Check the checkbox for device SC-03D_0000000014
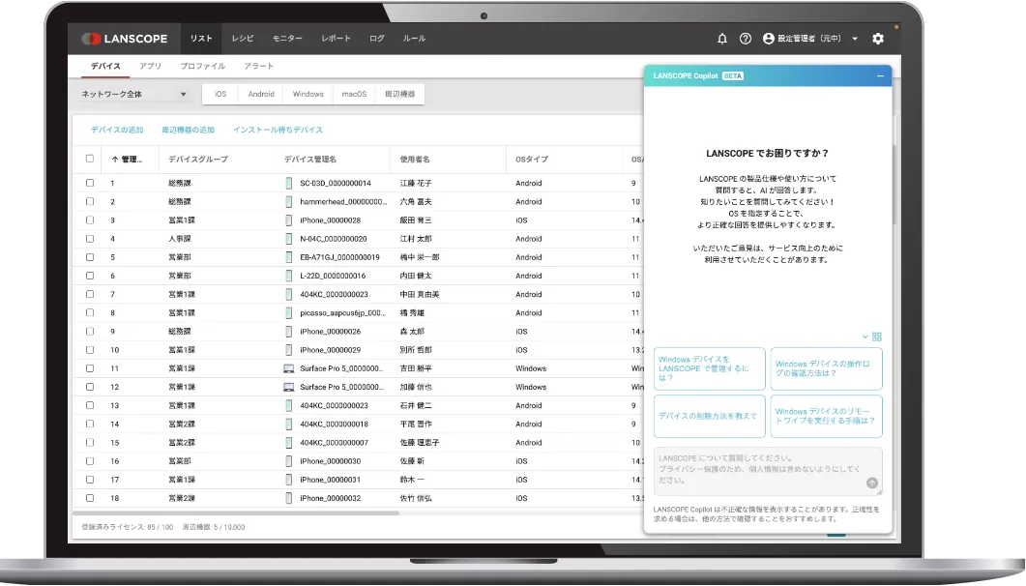 (x=89, y=181)
